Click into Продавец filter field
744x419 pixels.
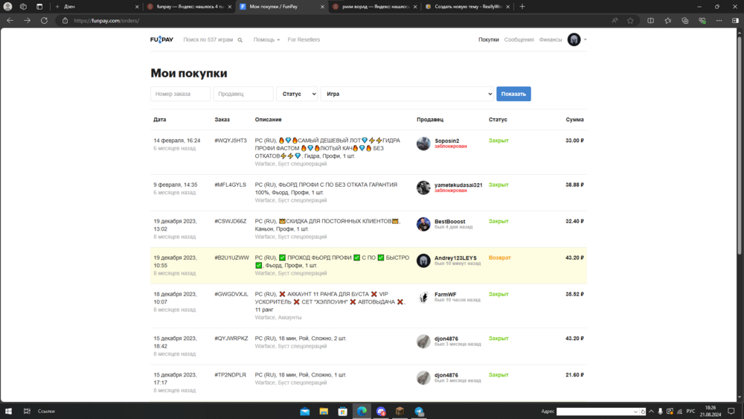243,94
